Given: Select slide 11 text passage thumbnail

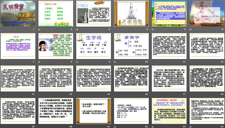Looking at the screenshot, I should [x=169, y=46].
